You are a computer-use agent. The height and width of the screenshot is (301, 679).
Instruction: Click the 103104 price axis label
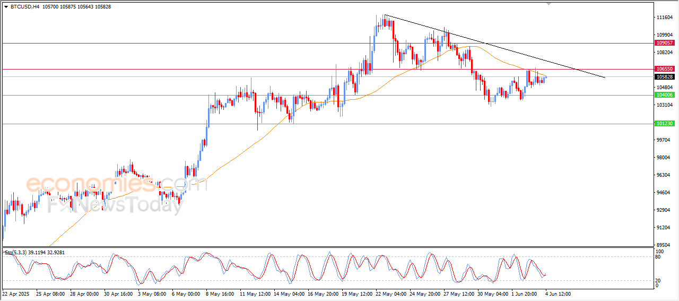[x=666, y=105]
